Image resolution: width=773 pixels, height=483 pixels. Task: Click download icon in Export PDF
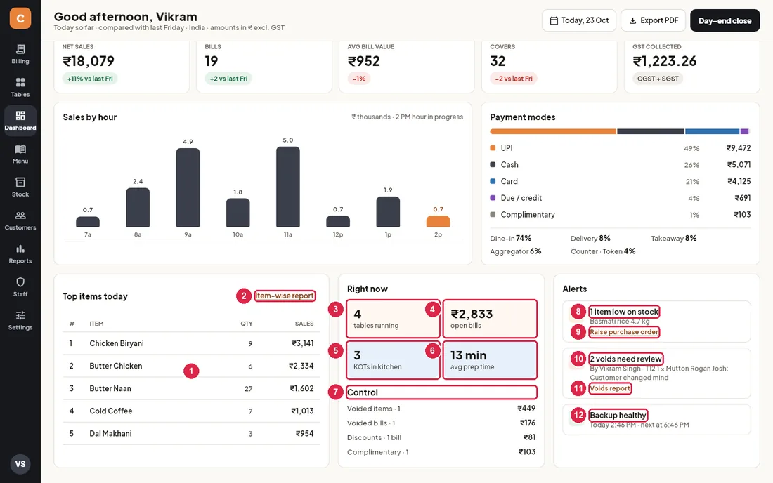pyautogui.click(x=632, y=20)
